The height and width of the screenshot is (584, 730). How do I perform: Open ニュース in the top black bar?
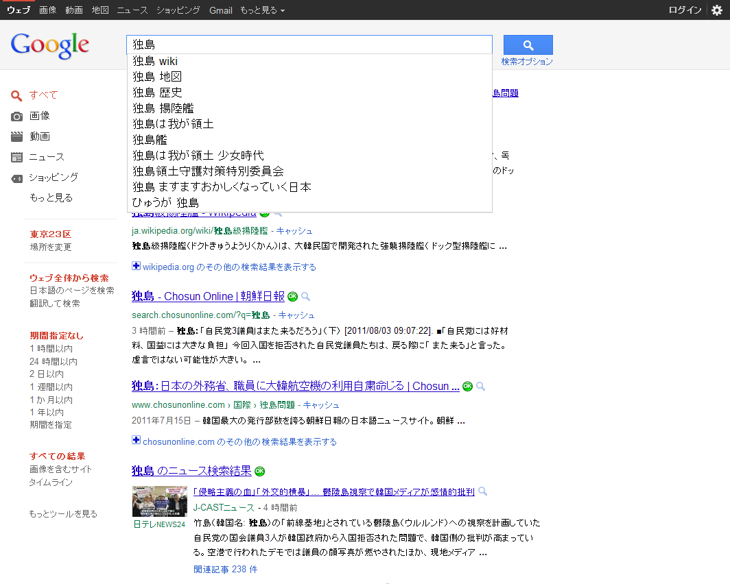tap(132, 10)
